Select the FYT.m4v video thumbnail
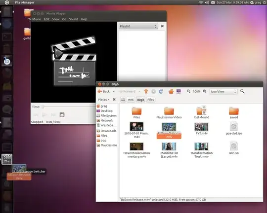This screenshot has width=267, height=213. 201,127
